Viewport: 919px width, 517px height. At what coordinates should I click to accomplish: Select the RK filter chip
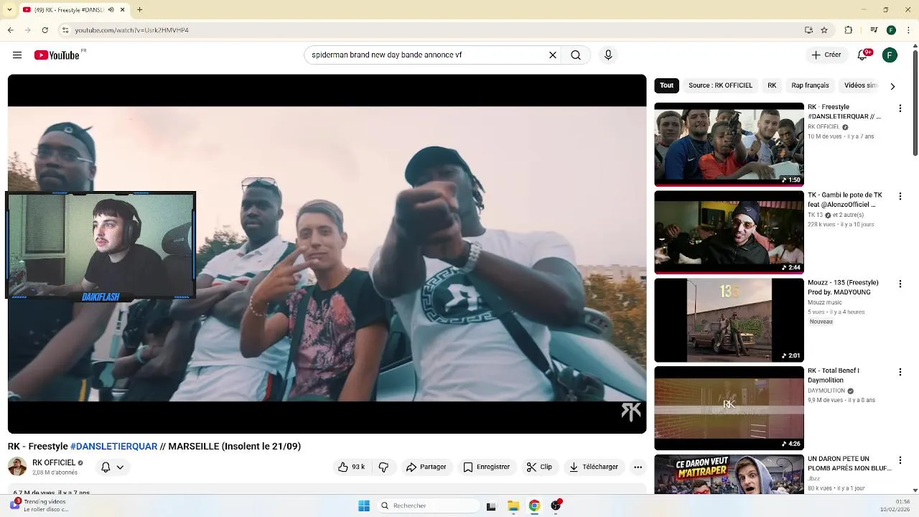(772, 85)
